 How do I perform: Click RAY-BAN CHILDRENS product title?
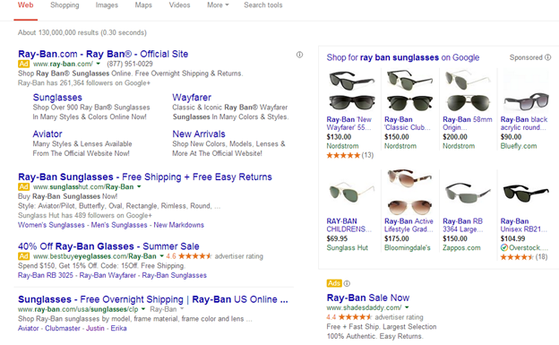349,225
